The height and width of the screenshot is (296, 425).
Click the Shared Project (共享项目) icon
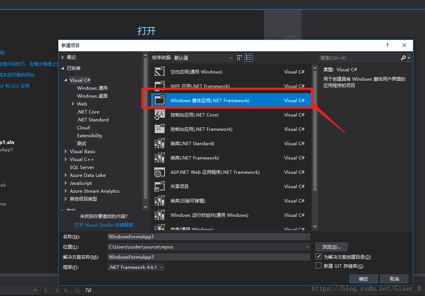[160, 186]
